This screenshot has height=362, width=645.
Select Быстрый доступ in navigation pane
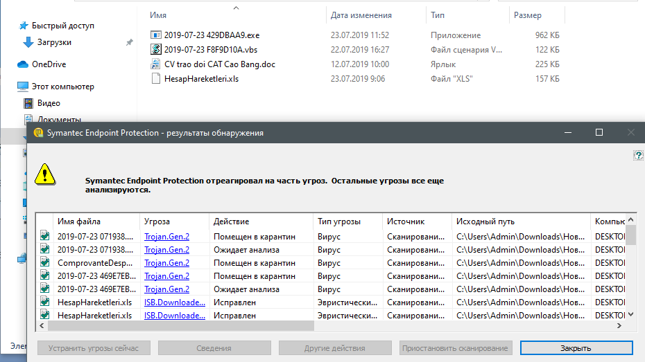tap(63, 26)
